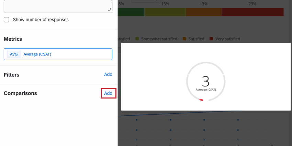Screen dimensions: 292x146
Task: Click the Show number of responses label
Action: coord(41,20)
